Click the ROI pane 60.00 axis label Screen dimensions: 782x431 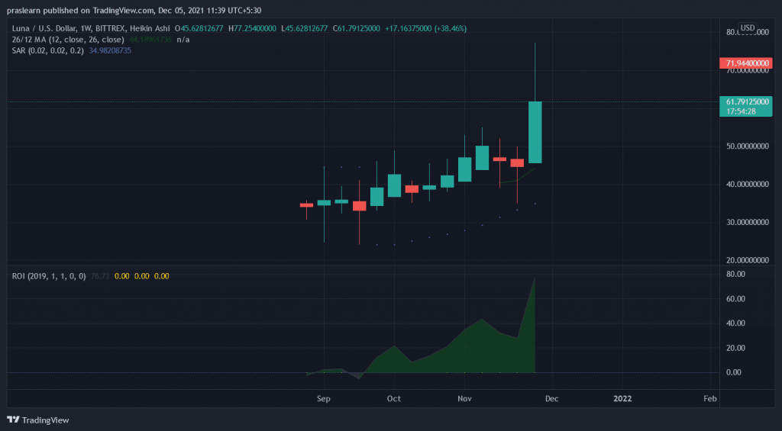coord(734,299)
